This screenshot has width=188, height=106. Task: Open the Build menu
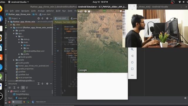(58, 11)
